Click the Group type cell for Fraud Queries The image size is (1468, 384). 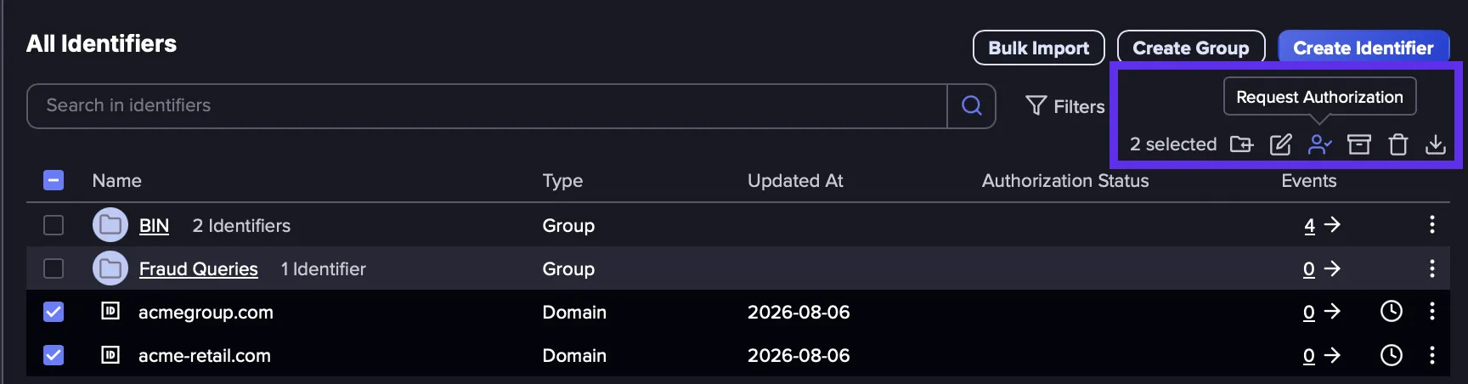click(x=568, y=268)
